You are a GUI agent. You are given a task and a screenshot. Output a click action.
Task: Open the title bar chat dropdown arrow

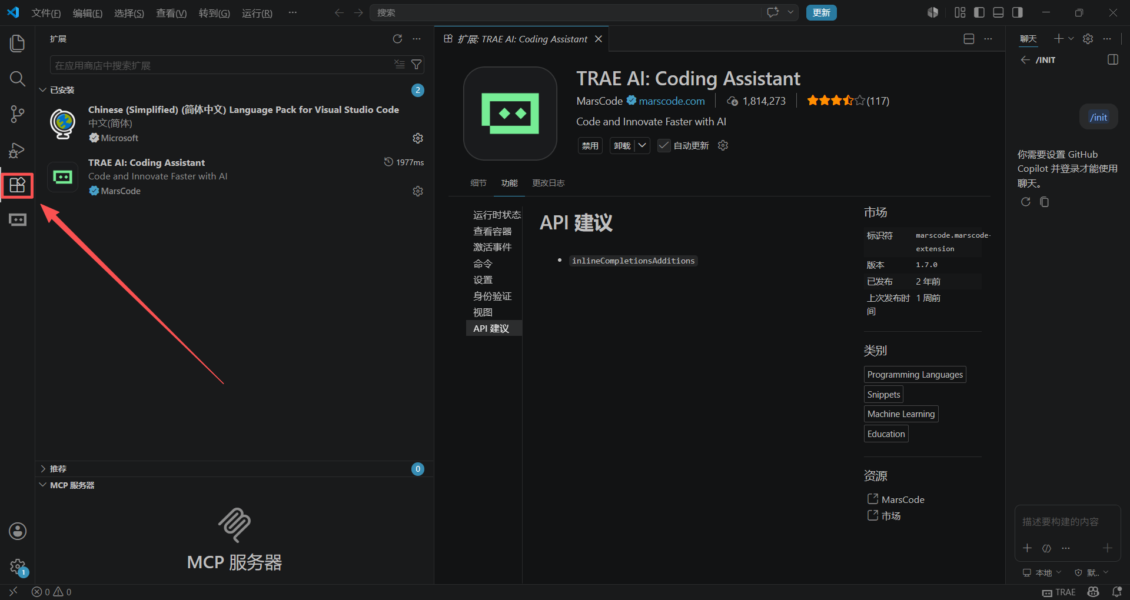click(x=790, y=12)
